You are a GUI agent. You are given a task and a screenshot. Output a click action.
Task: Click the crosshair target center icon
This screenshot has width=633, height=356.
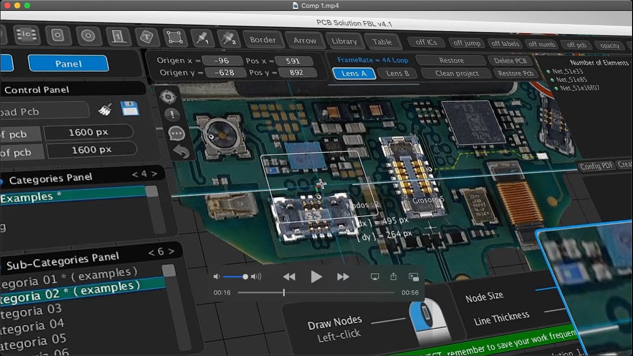click(x=168, y=97)
